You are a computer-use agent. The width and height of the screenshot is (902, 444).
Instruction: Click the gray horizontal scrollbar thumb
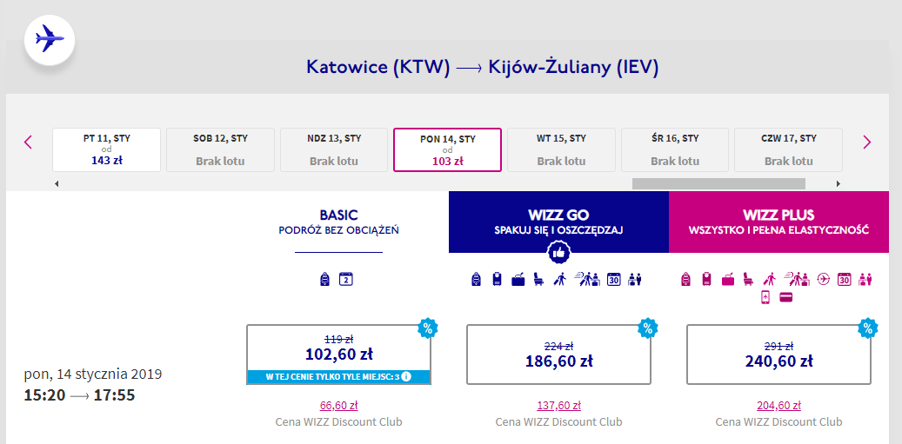[718, 184]
